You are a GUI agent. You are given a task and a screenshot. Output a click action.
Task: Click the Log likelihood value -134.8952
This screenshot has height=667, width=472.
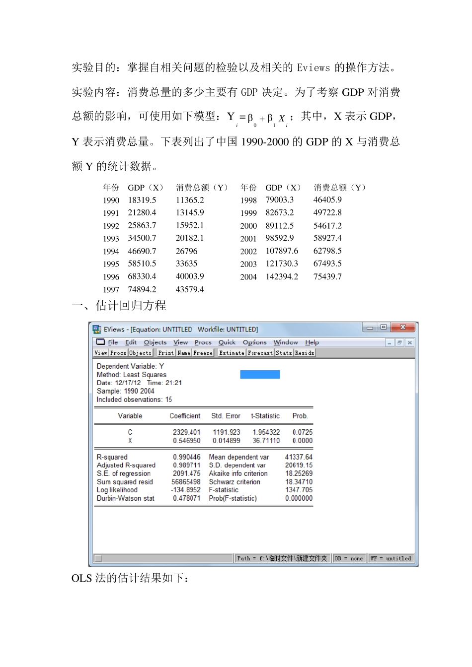pyautogui.click(x=186, y=490)
